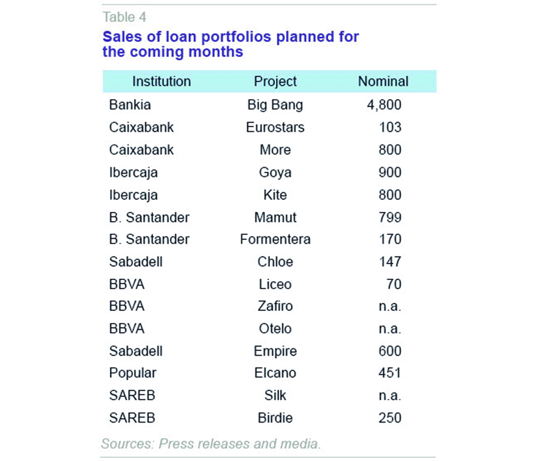Click the Project column header
The width and height of the screenshot is (555, 461).
pyautogui.click(x=275, y=81)
